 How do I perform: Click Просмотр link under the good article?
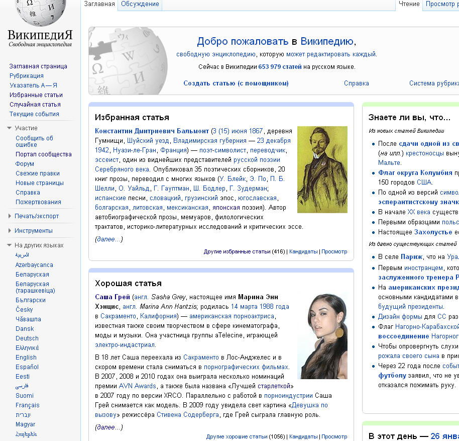click(x=334, y=436)
